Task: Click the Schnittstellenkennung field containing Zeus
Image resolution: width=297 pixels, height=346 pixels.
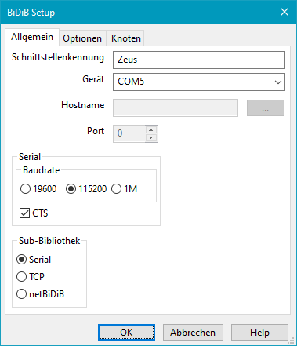Action: click(x=199, y=60)
